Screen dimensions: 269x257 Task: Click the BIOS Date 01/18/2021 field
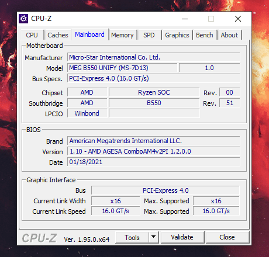(x=154, y=162)
